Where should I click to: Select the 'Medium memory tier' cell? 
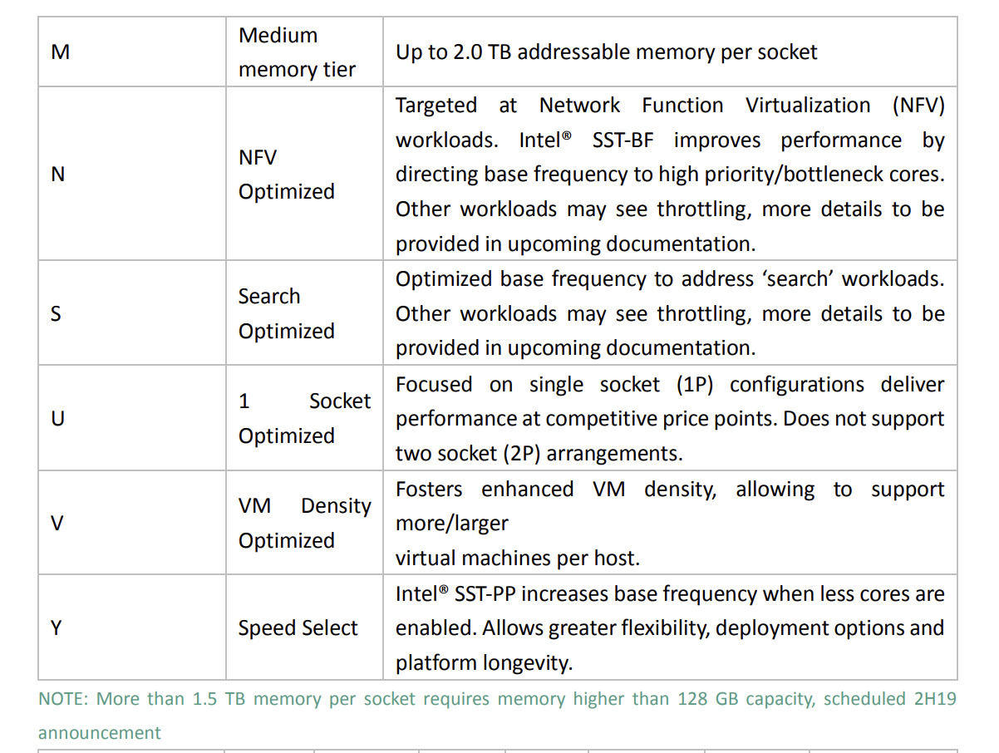tap(297, 52)
